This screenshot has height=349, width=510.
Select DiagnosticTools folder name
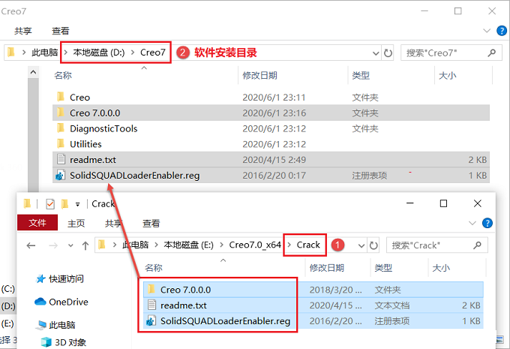[103, 128]
